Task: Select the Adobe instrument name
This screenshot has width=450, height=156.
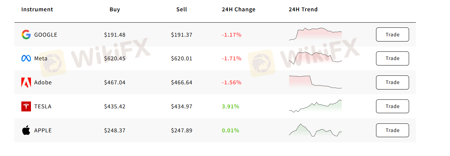Action: pyautogui.click(x=43, y=83)
